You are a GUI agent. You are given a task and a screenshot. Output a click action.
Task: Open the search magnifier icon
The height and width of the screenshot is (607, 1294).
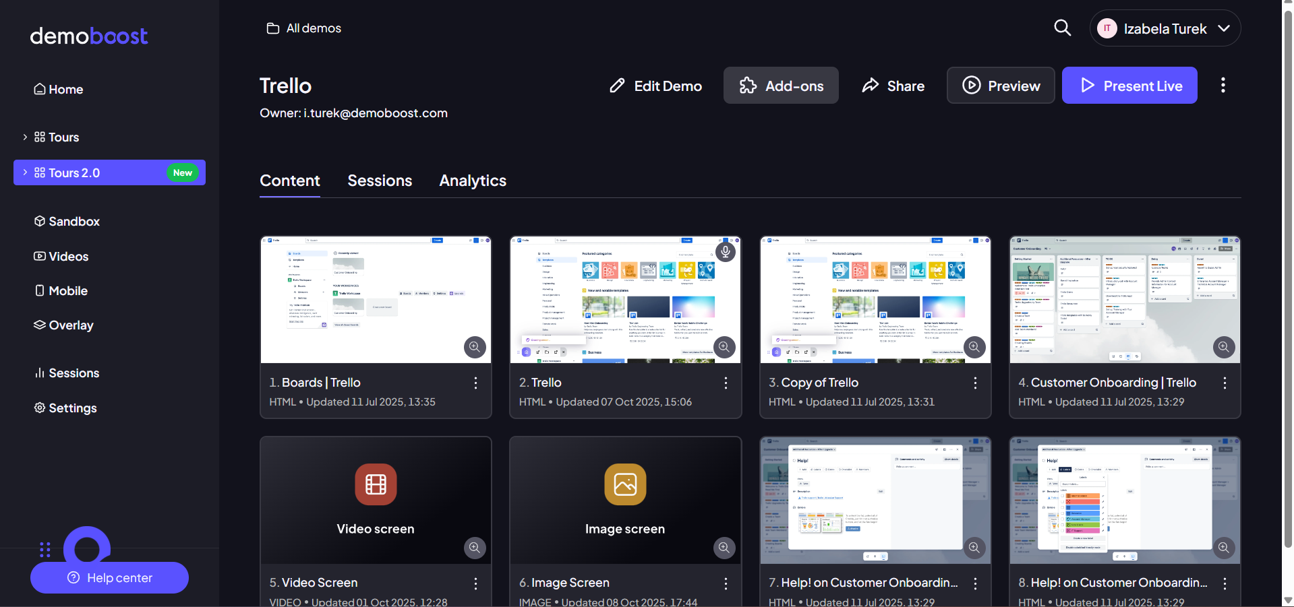coord(1063,28)
